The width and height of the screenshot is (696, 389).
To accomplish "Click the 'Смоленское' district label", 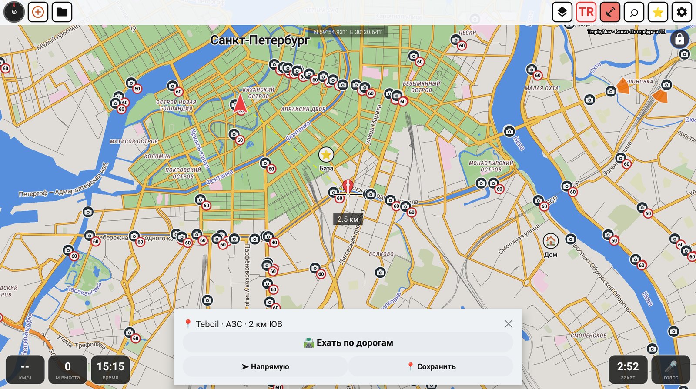I will [589, 336].
